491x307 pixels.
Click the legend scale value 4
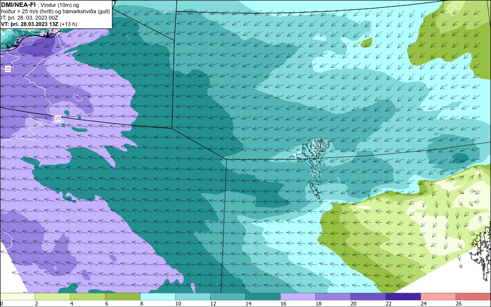tap(72, 304)
